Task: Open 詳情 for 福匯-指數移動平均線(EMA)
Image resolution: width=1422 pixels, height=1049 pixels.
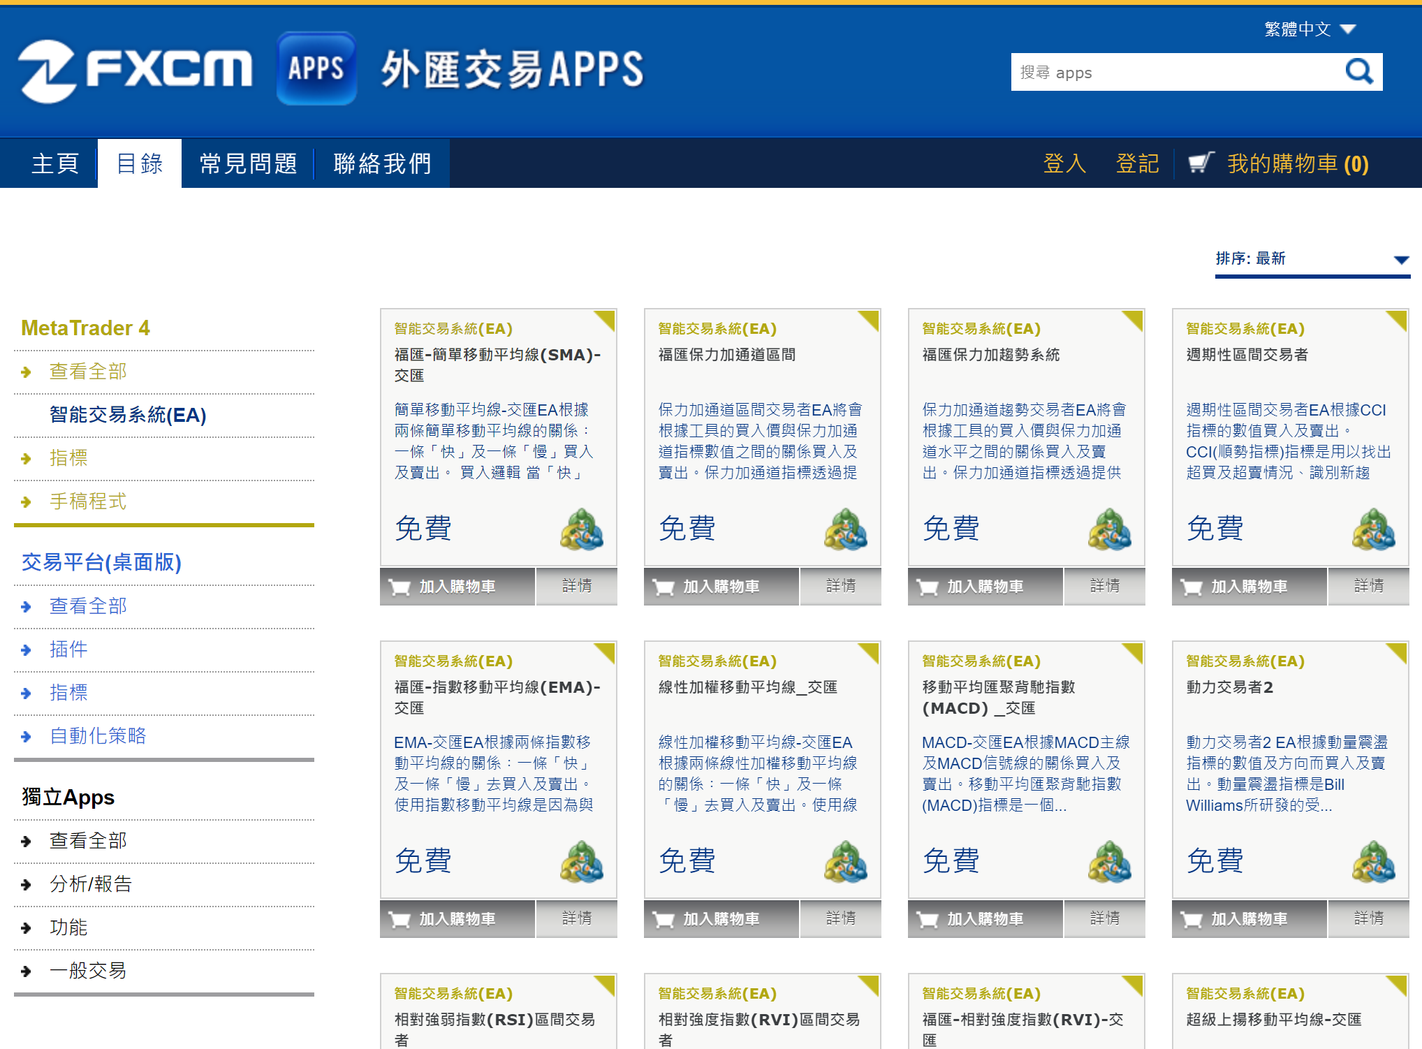Action: [577, 919]
